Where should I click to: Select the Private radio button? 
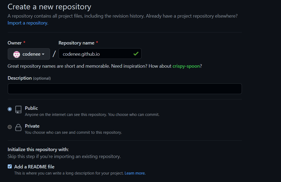click(x=10, y=127)
